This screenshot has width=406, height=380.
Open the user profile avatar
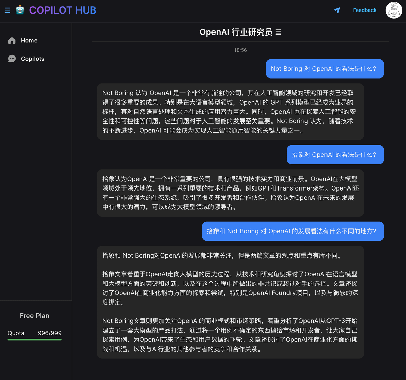393,10
